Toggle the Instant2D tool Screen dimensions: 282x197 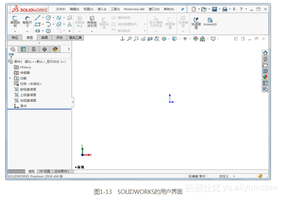[x=210, y=22]
